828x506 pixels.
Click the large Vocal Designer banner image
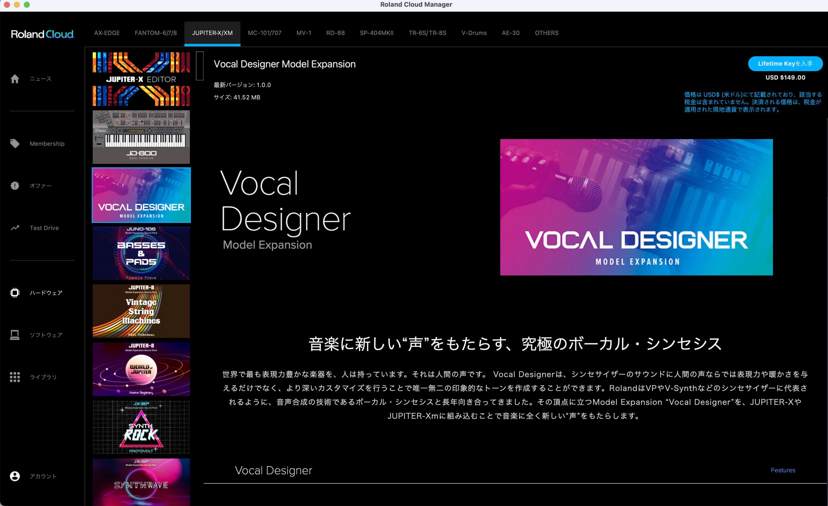637,207
